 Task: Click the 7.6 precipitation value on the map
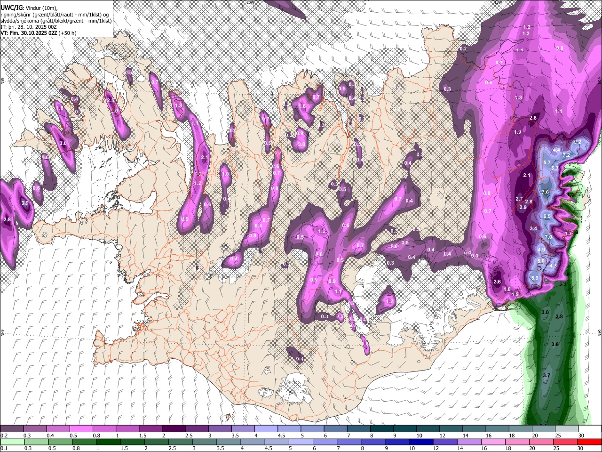pyautogui.click(x=545, y=192)
